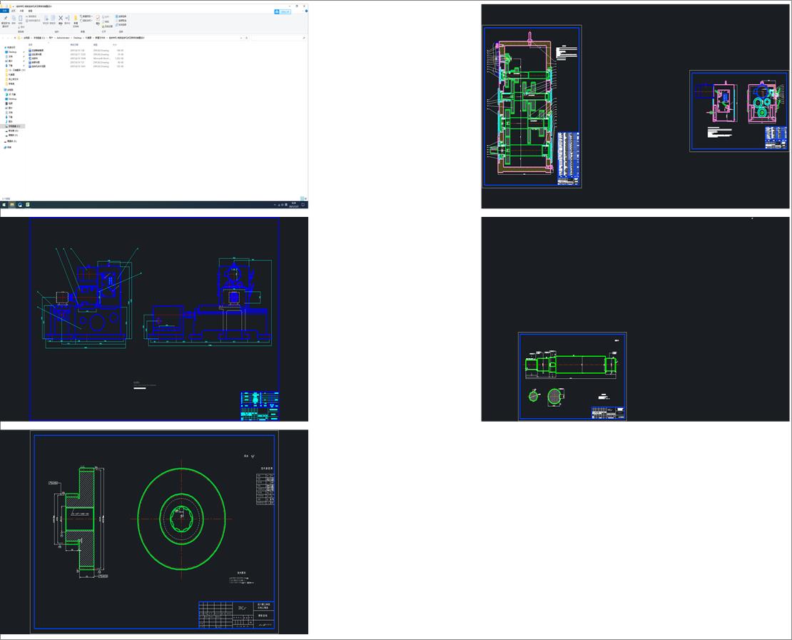This screenshot has width=792, height=640.
Task: Create a New folder via ribbon icon
Action: [76, 21]
